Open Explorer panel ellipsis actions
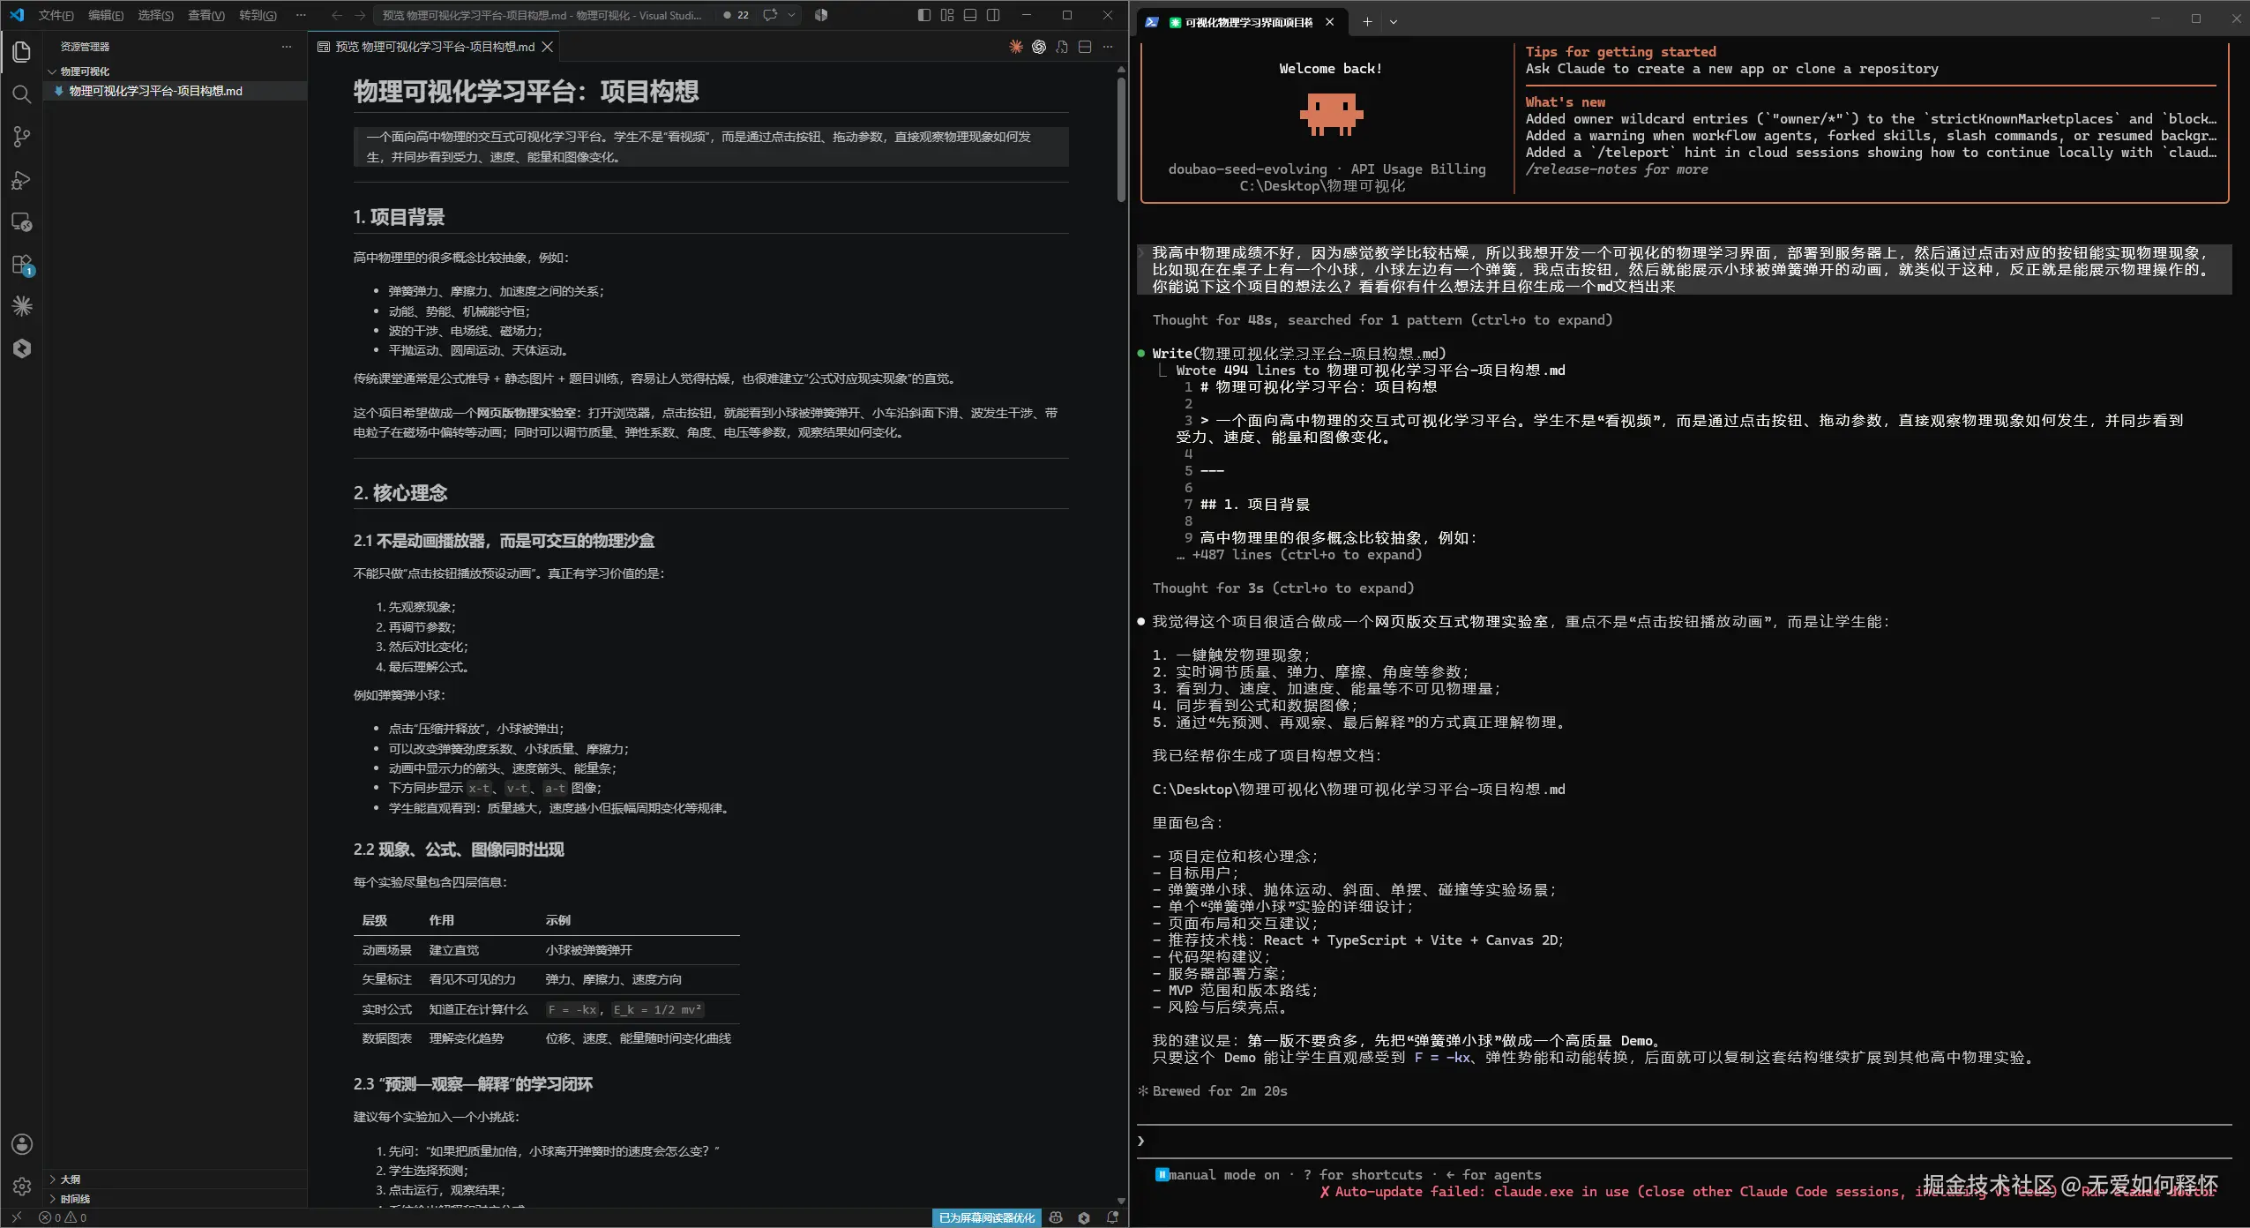This screenshot has width=2250, height=1228. 286,47
